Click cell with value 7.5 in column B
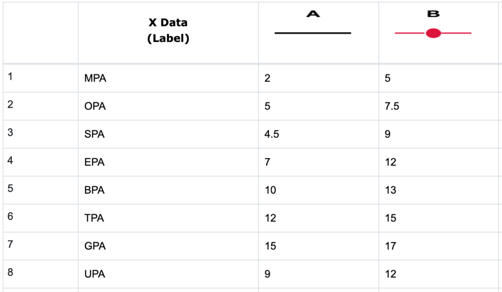Viewport: 502px width, 292px height. (392, 106)
